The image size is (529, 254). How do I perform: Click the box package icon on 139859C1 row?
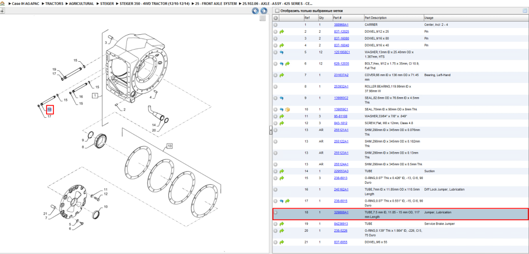click(288, 109)
